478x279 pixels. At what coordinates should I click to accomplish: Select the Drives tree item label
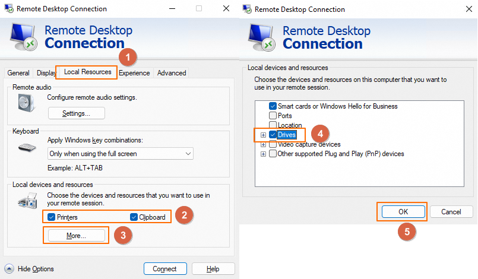pyautogui.click(x=287, y=135)
